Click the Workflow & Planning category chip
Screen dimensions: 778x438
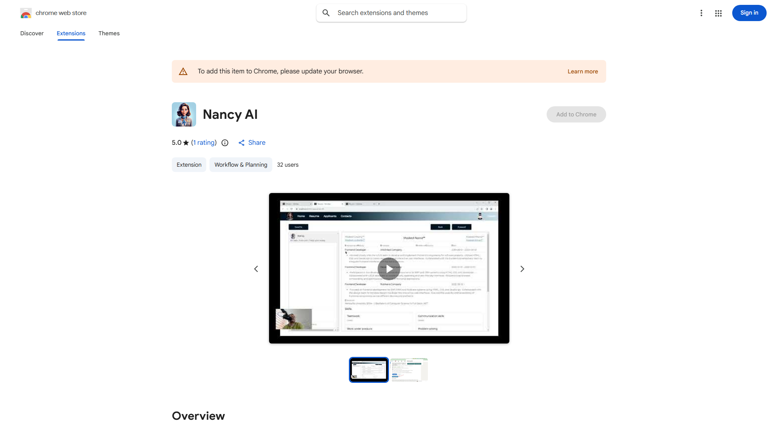point(241,165)
